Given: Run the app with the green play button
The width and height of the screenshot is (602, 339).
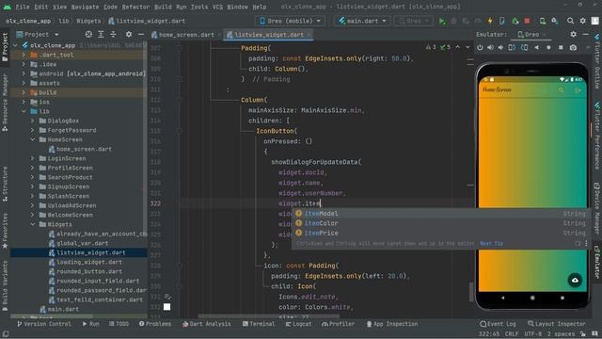Looking at the screenshot, I should point(442,21).
